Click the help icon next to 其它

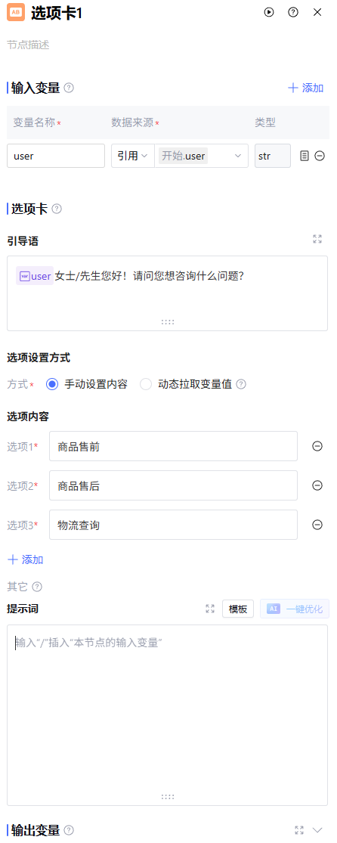37,587
